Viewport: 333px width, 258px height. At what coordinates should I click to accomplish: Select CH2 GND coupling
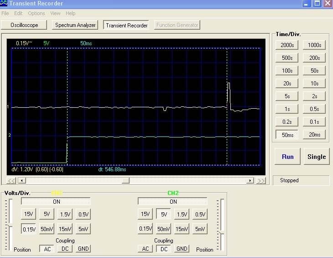point(182,249)
